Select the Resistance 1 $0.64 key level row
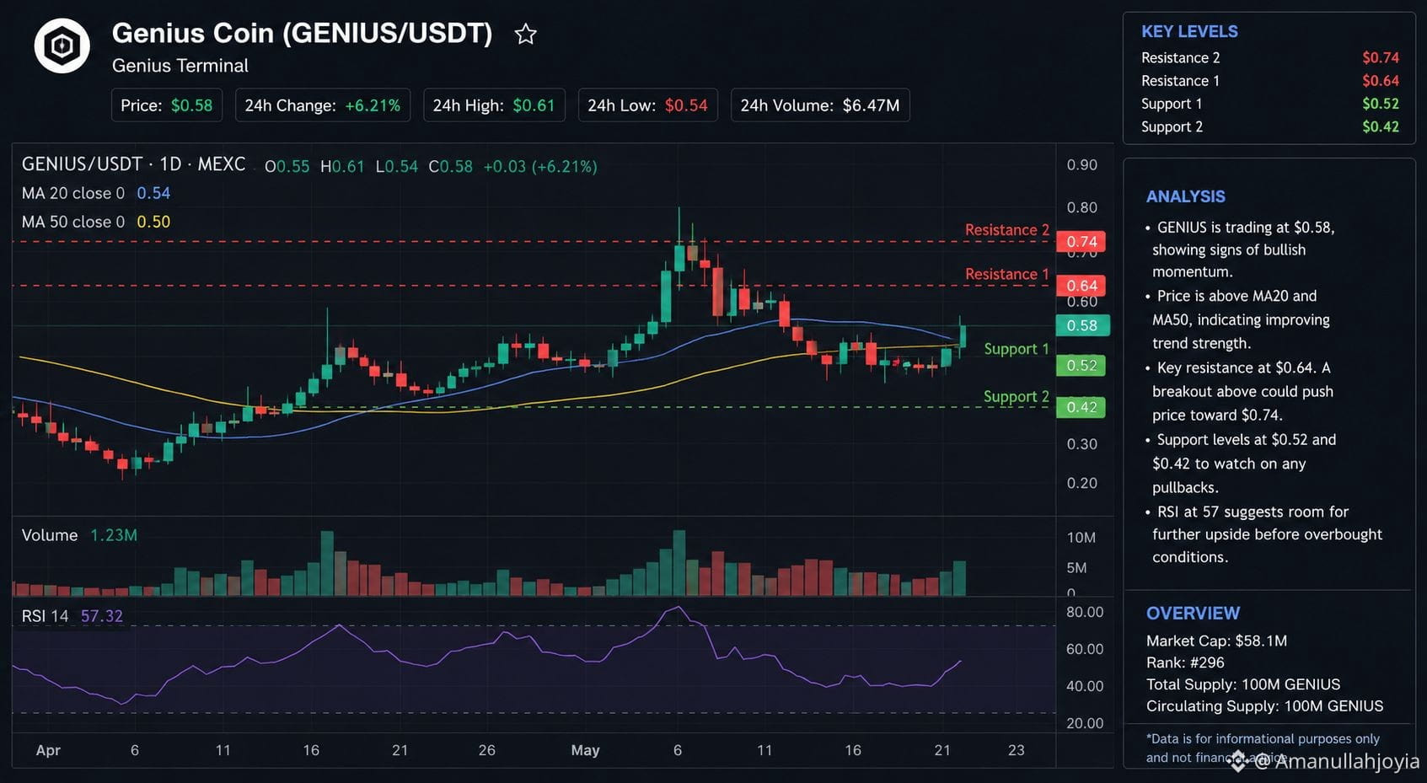The height and width of the screenshot is (783, 1427). pyautogui.click(x=1269, y=80)
